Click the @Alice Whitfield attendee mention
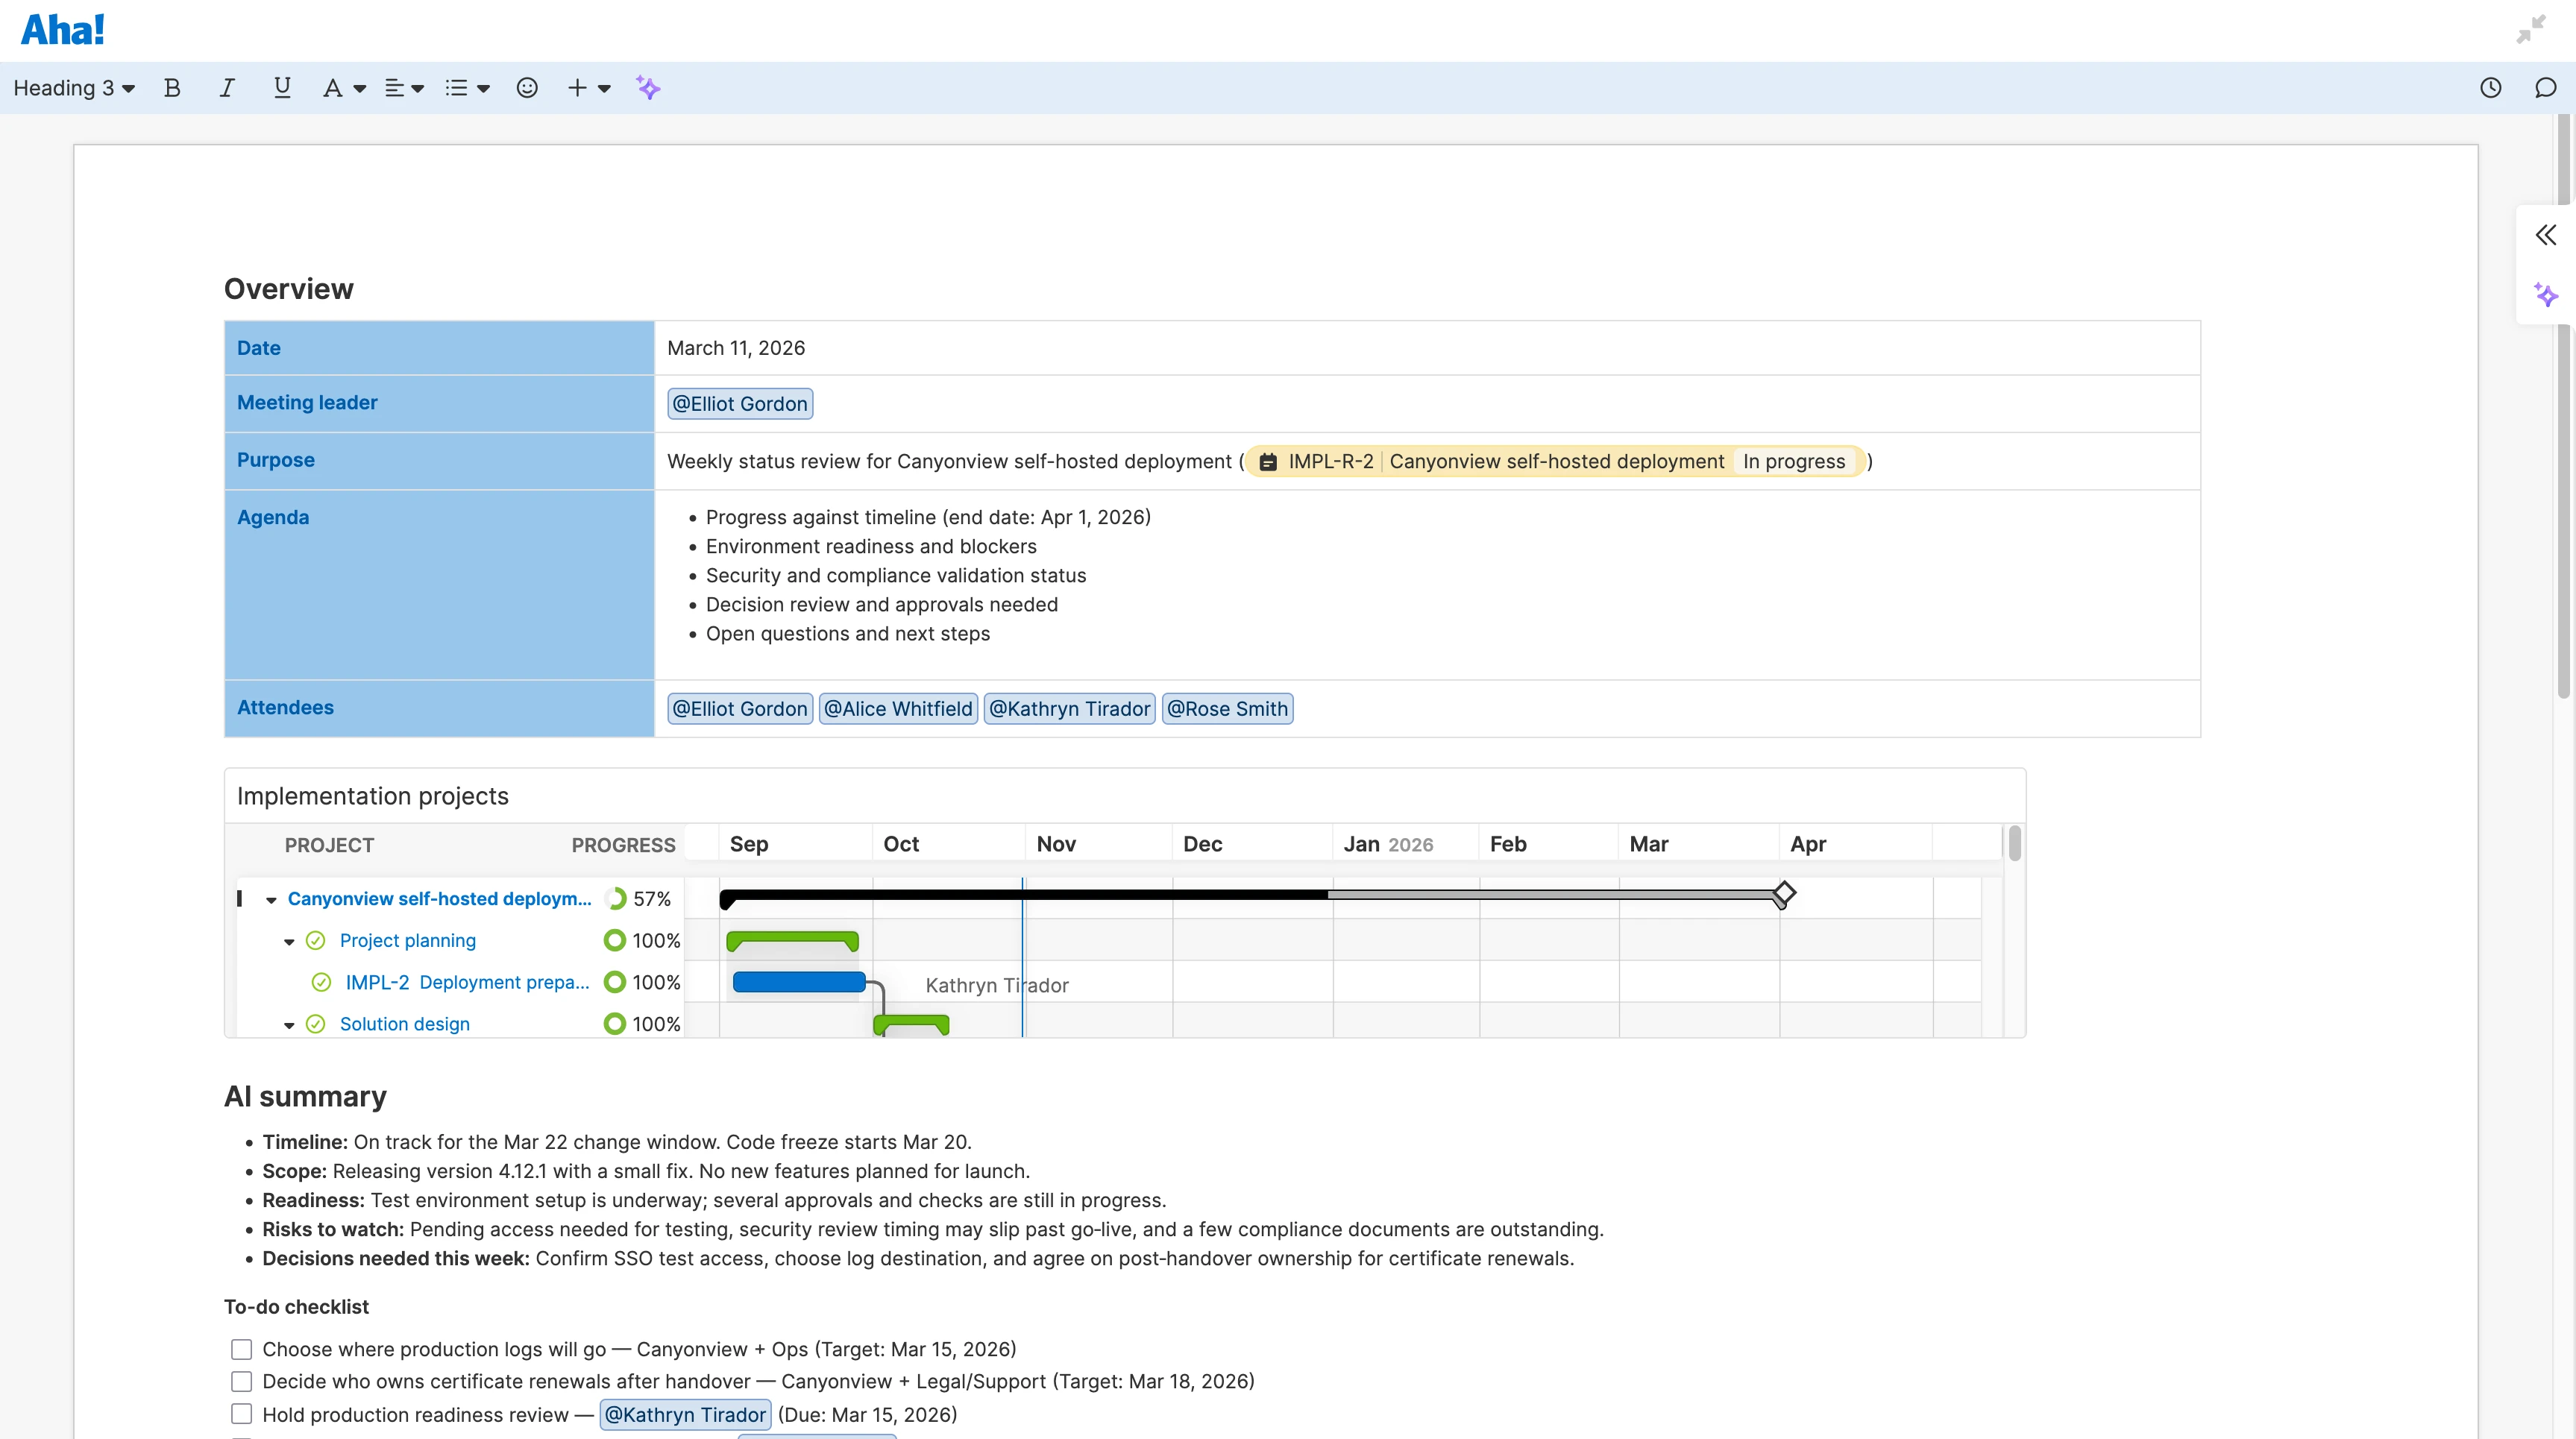 (897, 709)
